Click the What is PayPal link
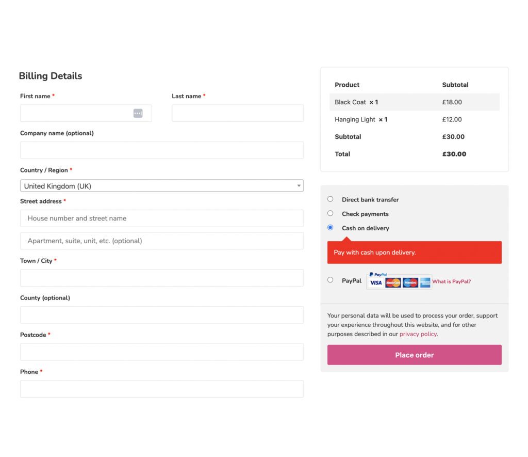 click(451, 281)
